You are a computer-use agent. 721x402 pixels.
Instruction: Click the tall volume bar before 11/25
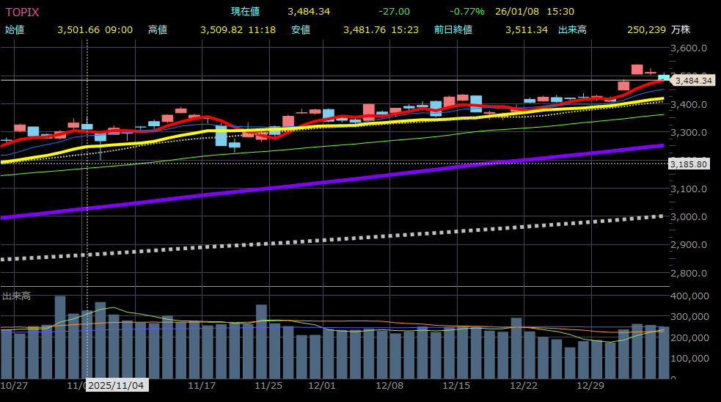coord(261,341)
